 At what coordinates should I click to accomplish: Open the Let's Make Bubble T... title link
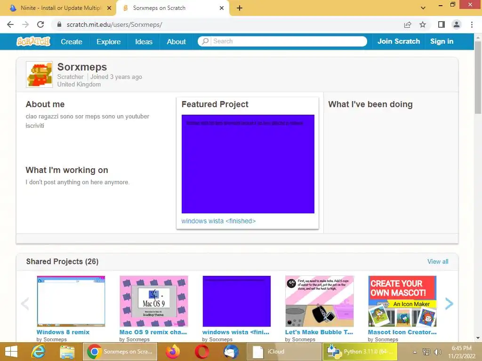(319, 332)
